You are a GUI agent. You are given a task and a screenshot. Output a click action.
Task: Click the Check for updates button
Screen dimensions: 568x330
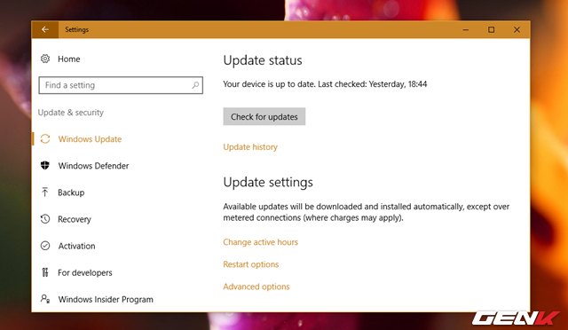click(x=264, y=116)
